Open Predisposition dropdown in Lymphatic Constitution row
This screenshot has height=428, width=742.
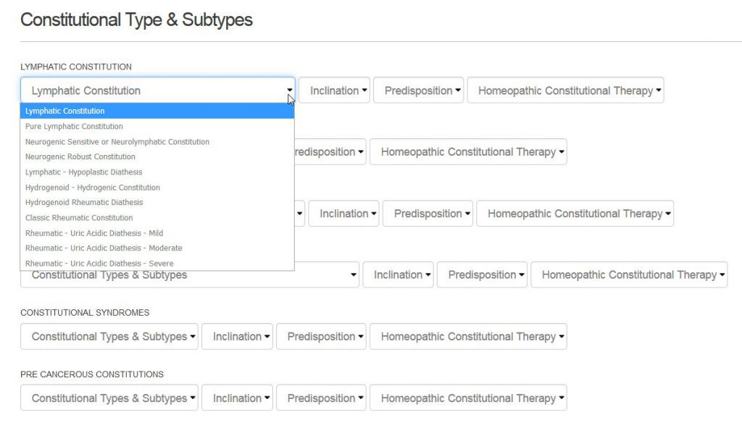click(418, 91)
